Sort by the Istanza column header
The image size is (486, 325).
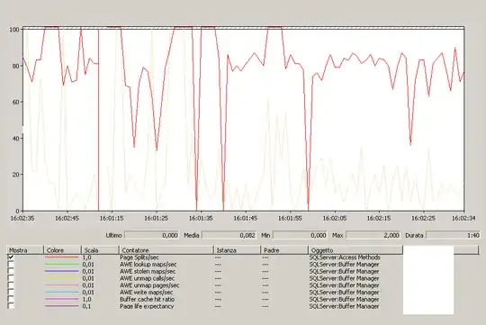(238, 250)
